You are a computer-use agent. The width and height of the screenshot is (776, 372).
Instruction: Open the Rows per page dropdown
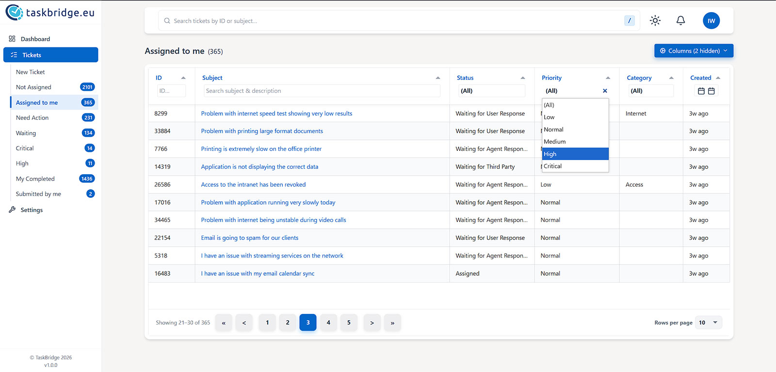pyautogui.click(x=708, y=323)
